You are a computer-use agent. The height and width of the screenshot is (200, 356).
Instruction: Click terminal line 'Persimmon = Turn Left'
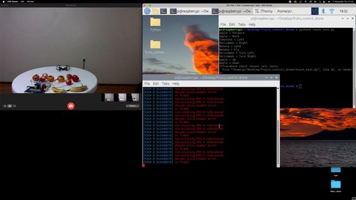point(236,53)
